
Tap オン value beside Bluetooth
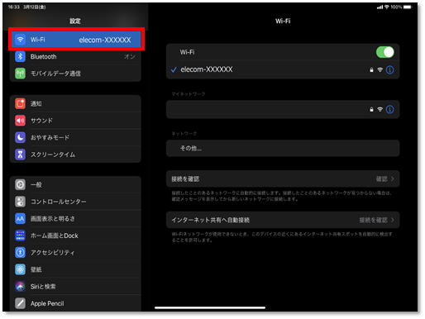click(x=129, y=56)
